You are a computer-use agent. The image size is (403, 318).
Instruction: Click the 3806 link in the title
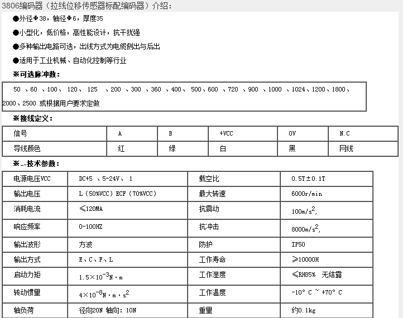click(9, 6)
